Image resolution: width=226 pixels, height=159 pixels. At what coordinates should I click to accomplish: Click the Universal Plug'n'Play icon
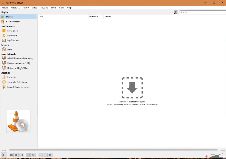[4, 68]
